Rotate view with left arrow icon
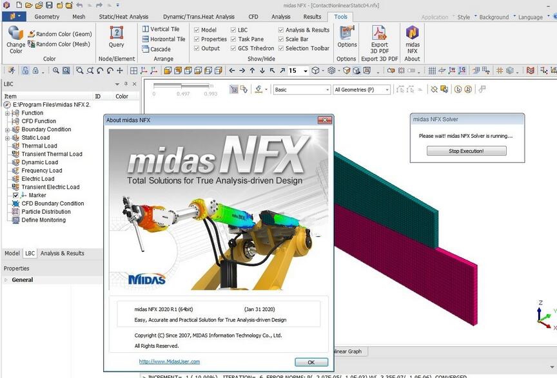The image size is (557, 378). pos(232,70)
